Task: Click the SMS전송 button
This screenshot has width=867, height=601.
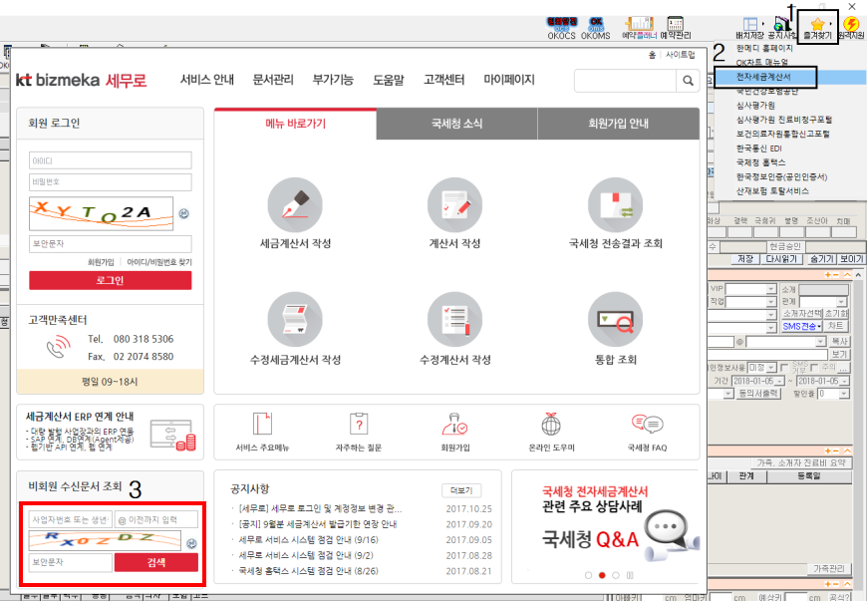Action: coord(802,326)
